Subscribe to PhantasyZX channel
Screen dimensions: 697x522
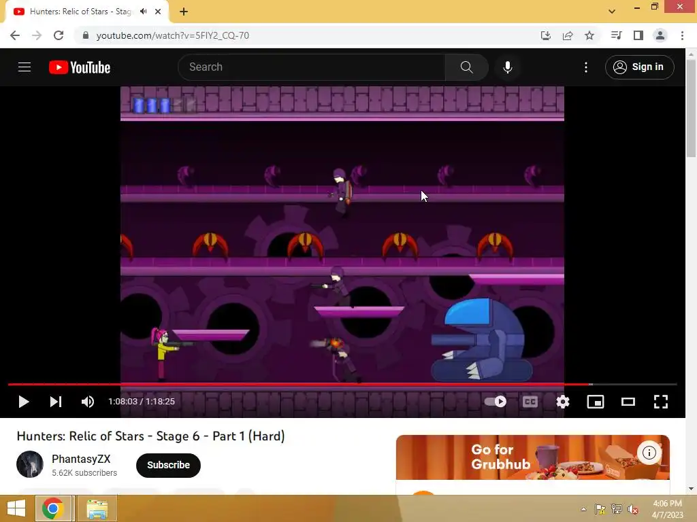[x=169, y=465]
